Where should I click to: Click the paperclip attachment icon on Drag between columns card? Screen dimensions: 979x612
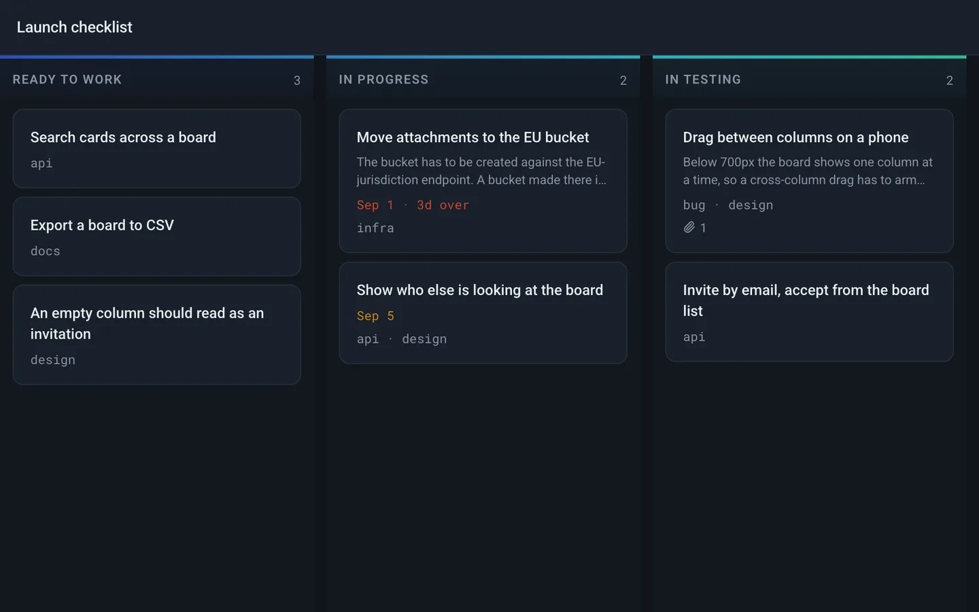(x=689, y=228)
